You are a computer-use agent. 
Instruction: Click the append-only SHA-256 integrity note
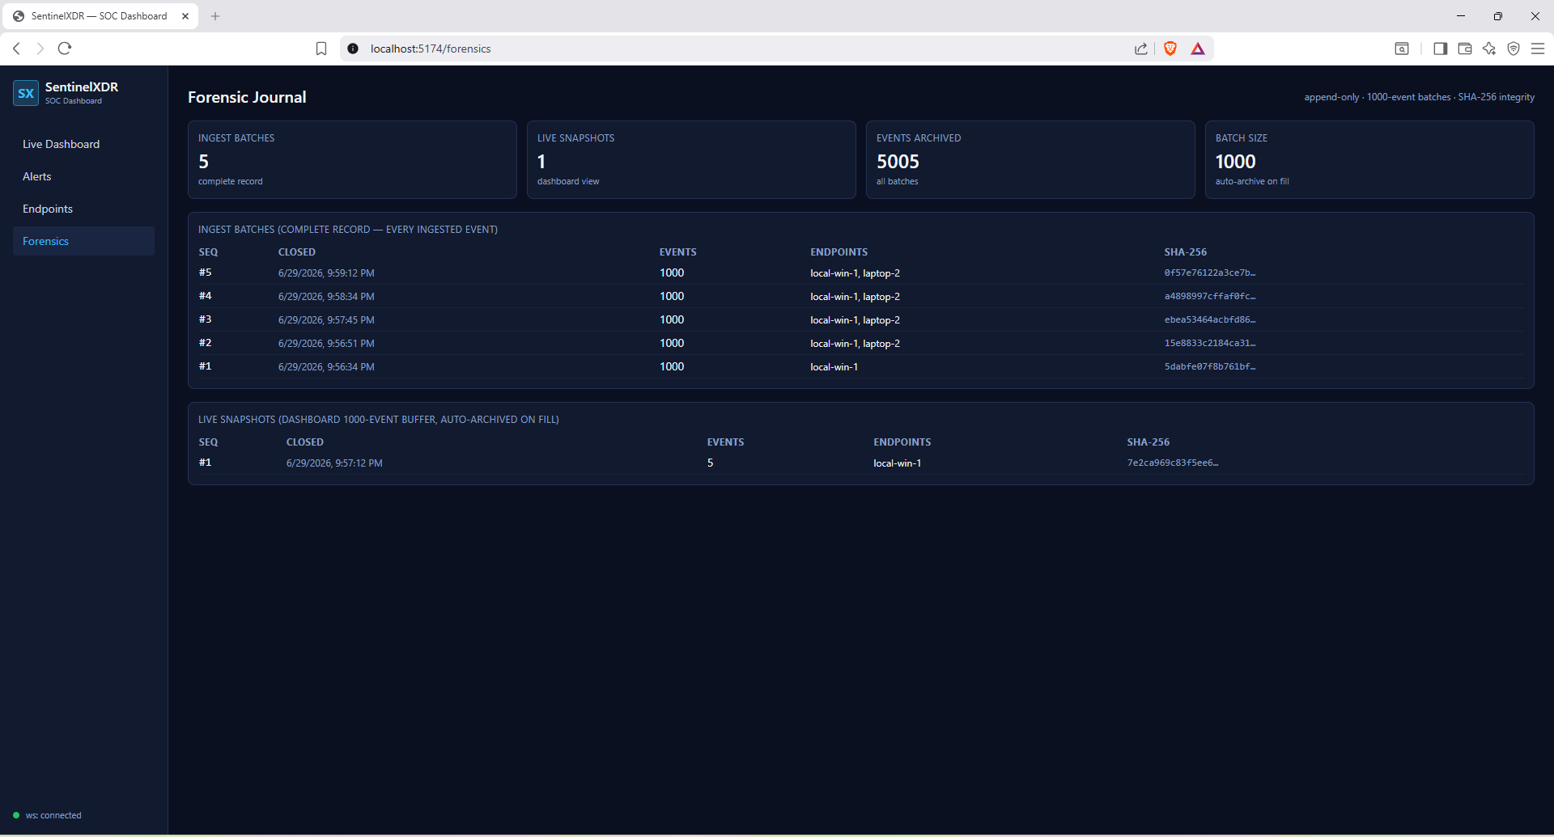(x=1420, y=97)
